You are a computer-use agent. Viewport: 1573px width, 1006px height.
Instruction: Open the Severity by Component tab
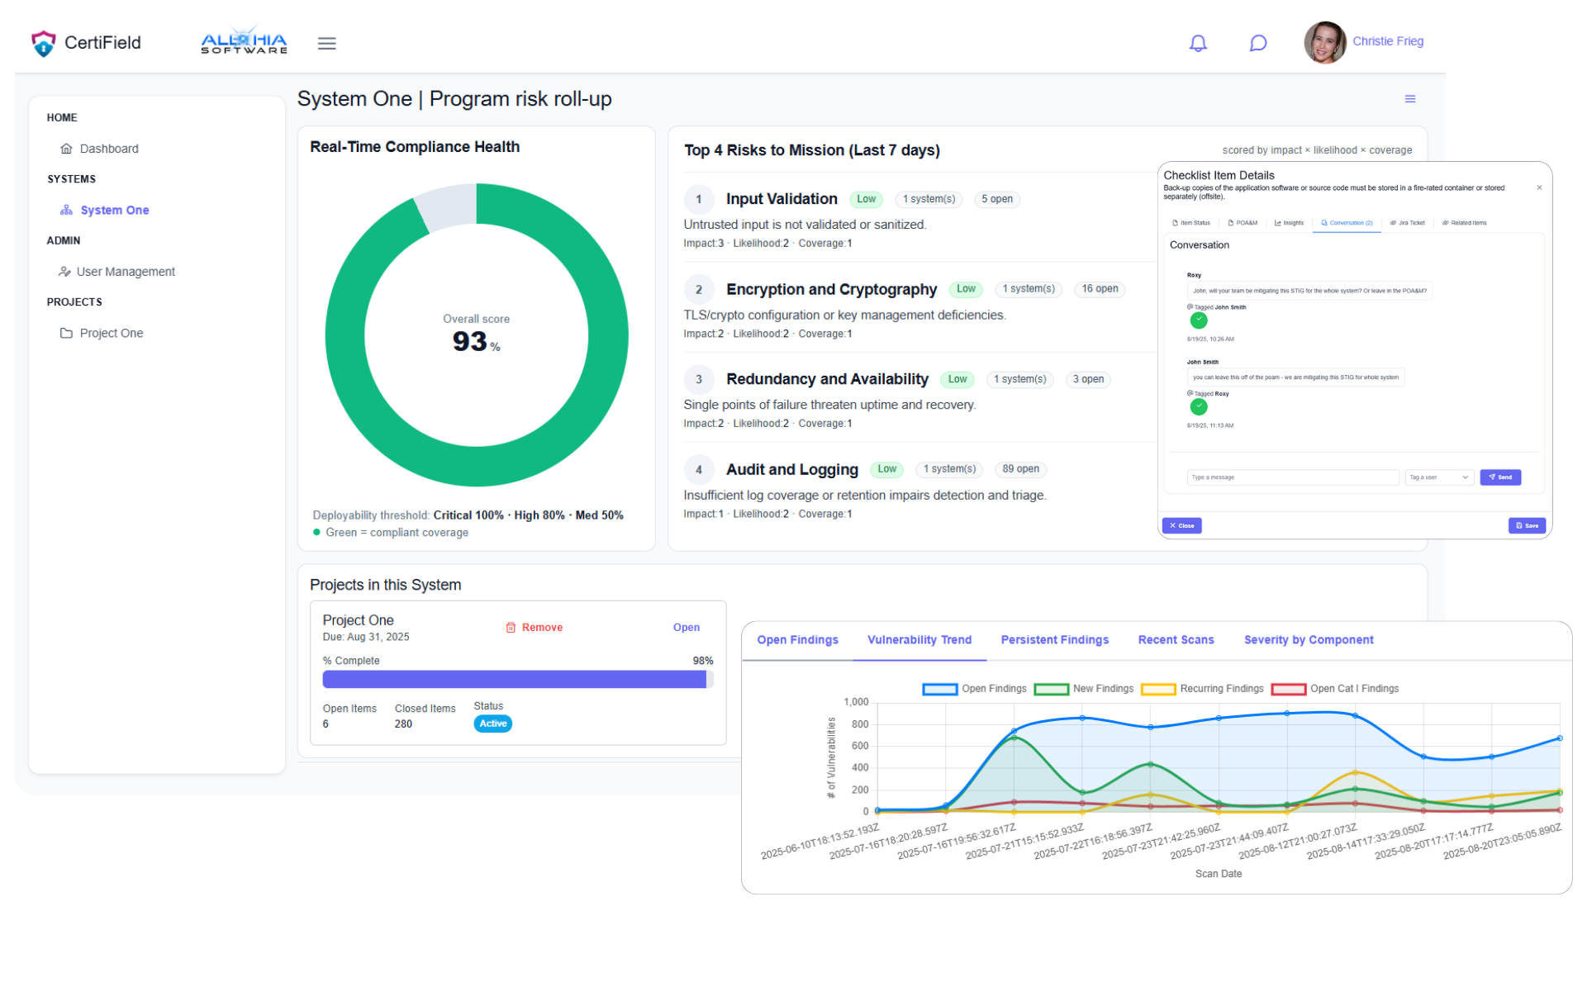pos(1309,639)
